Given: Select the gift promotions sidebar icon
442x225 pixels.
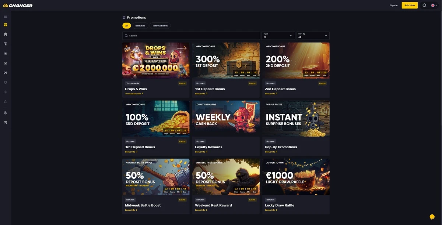Looking at the screenshot, I should (6, 25).
